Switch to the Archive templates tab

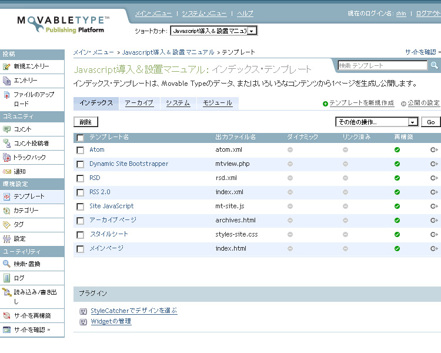click(139, 103)
